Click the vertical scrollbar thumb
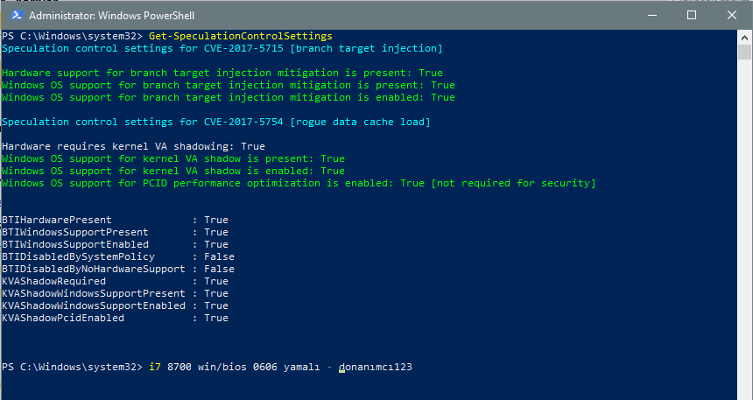The width and height of the screenshot is (753, 400). click(x=744, y=52)
